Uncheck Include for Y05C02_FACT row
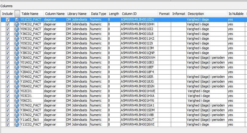 click(x=7, y=44)
